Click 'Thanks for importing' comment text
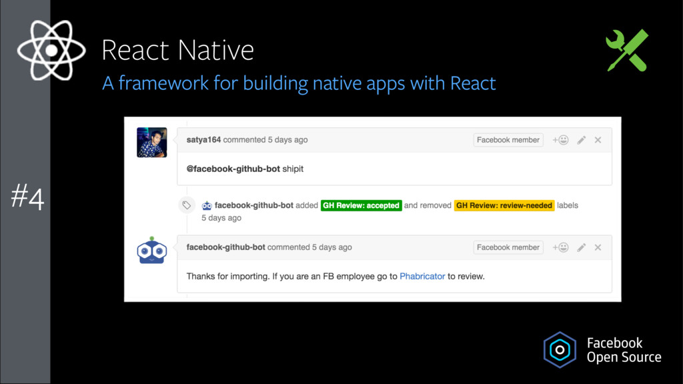683x384 pixels. [335, 277]
